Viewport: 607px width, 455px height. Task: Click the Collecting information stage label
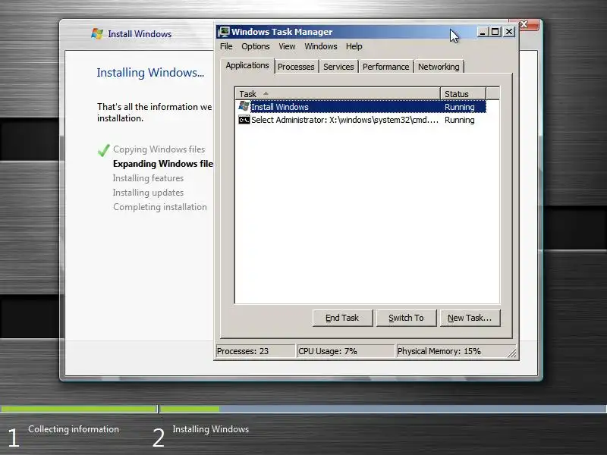coord(74,429)
